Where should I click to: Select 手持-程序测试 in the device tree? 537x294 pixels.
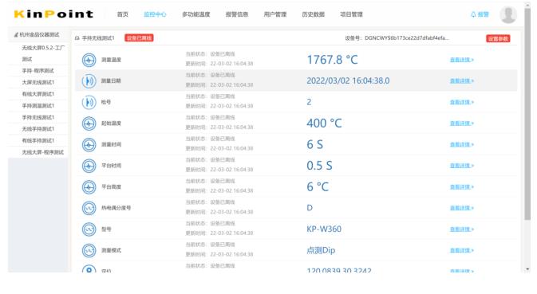(x=38, y=71)
